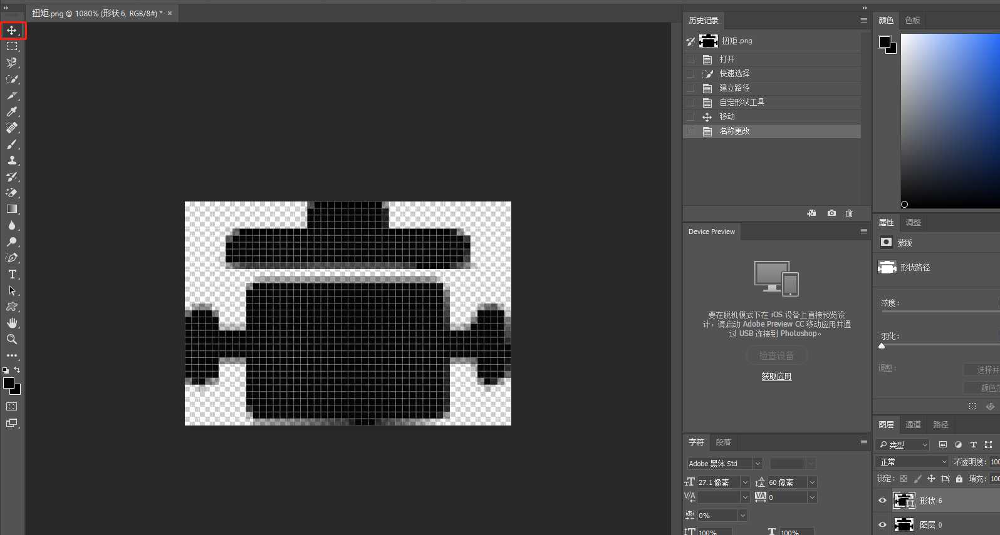Open the History panel menu
The image size is (1000, 535).
(x=864, y=21)
